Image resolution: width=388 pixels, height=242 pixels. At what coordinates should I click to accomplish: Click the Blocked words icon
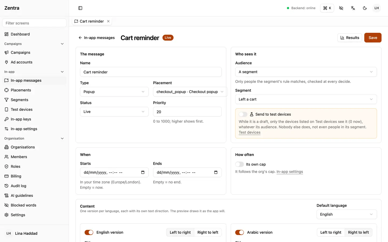pos(6,205)
